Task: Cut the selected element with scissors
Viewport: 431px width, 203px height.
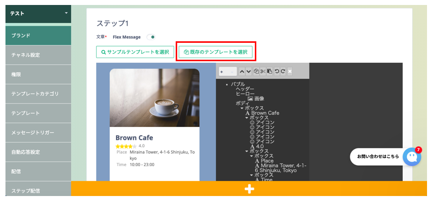Action: pos(263,72)
